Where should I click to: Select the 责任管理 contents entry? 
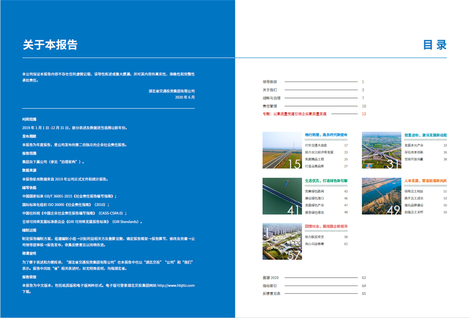click(x=270, y=106)
